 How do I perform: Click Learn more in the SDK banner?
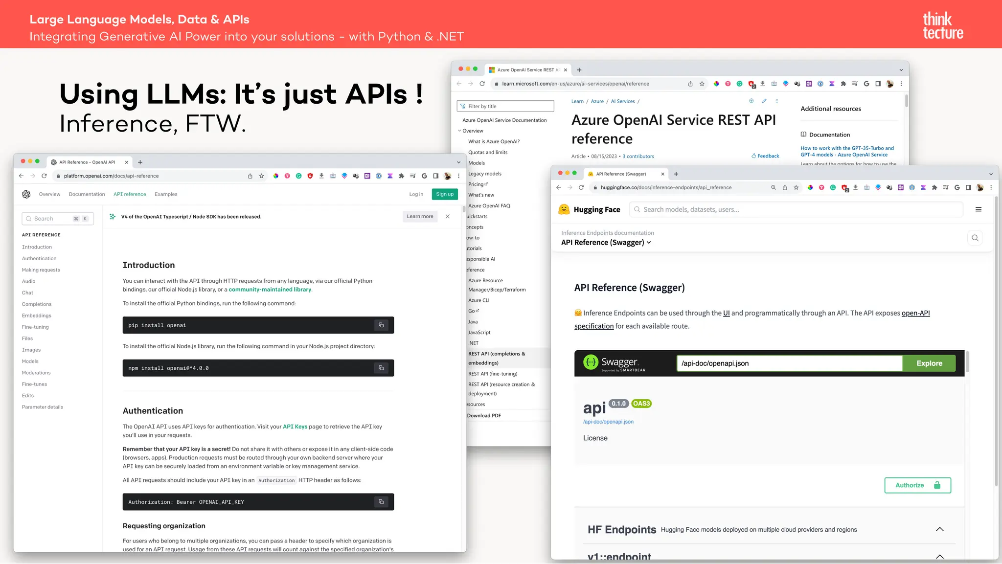(420, 216)
